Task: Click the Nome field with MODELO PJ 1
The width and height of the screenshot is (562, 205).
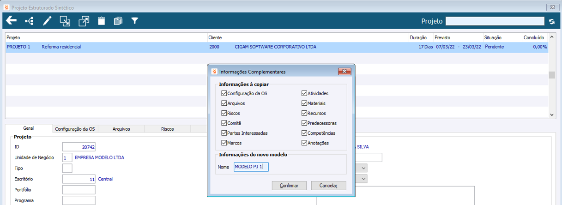Action: pos(251,167)
